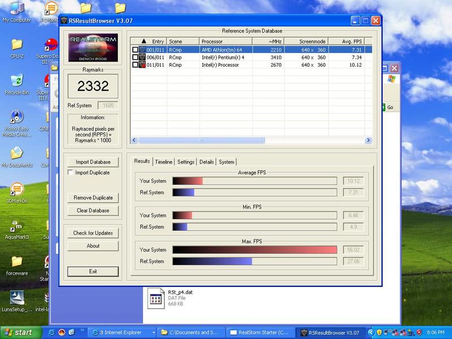Click the Remove Duplicate button
The height and width of the screenshot is (339, 452).
click(x=93, y=198)
